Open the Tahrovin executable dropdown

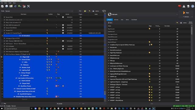pos(143,14)
